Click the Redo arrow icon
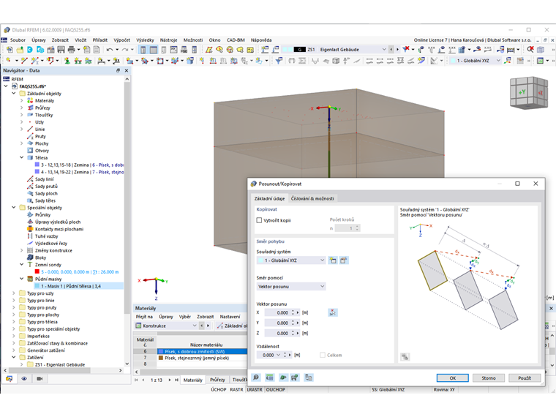556x417 pixels. tap(125, 50)
